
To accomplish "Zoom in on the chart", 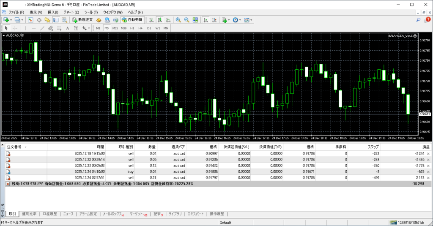I will pyautogui.click(x=178, y=20).
